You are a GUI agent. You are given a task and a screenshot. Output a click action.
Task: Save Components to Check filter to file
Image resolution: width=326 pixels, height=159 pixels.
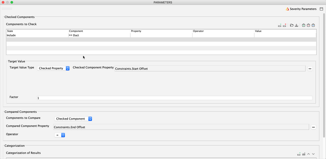297,25
